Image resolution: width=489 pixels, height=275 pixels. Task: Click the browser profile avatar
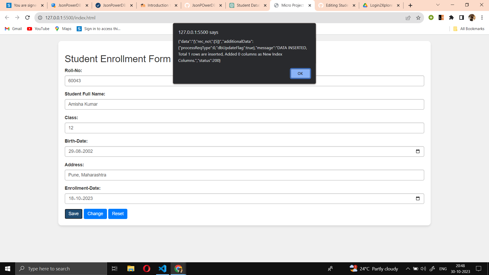click(472, 18)
